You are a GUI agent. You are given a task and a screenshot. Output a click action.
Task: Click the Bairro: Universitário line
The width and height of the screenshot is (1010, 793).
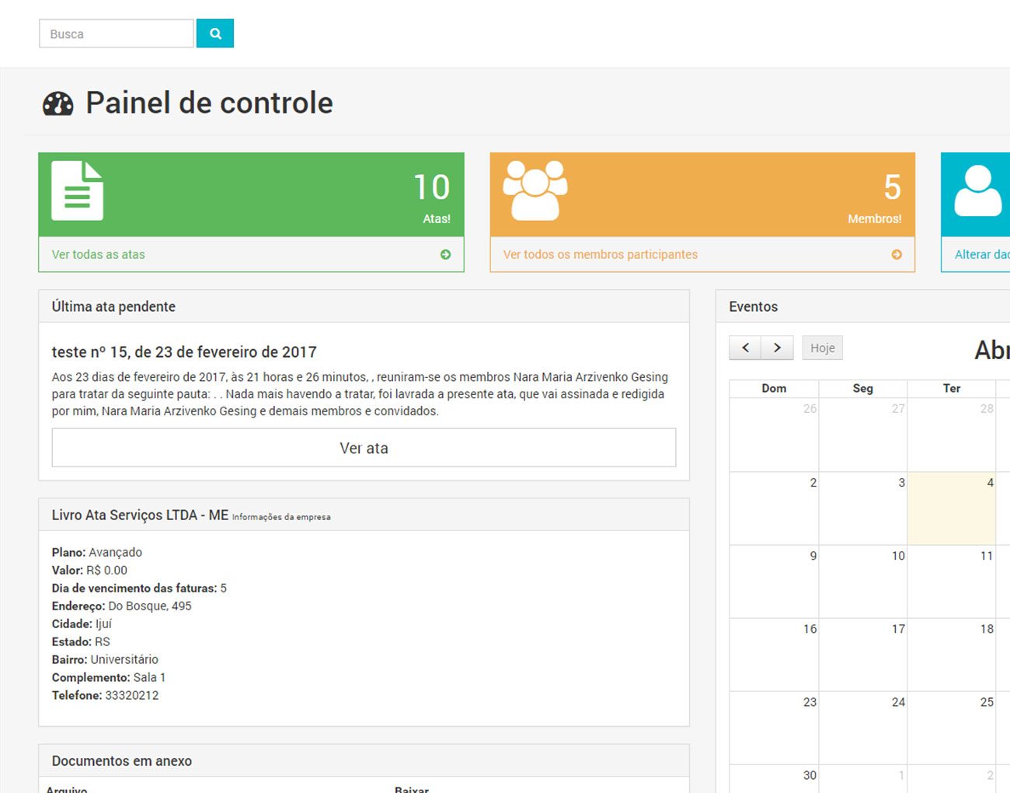click(105, 659)
